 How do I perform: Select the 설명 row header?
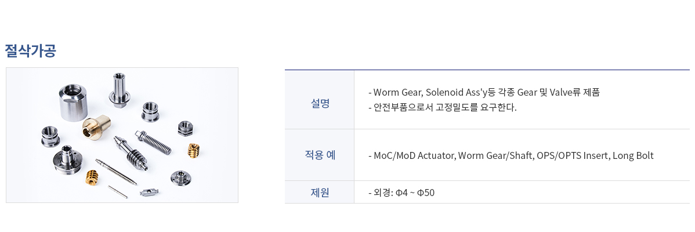[x=319, y=104]
